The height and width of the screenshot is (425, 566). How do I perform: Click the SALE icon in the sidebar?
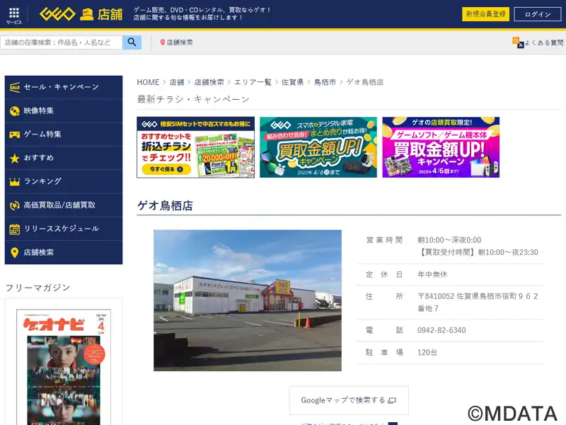14,87
